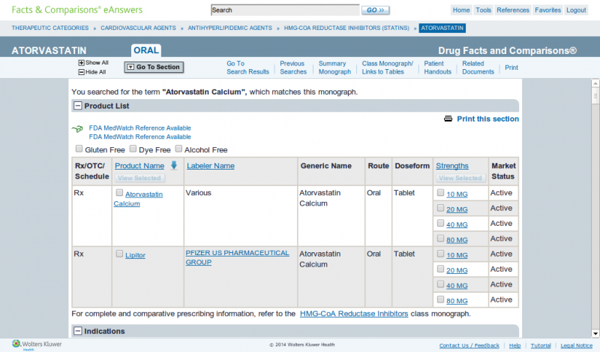Screen dimensions: 600x352
Task: Tick the 80 MG checkbox in the Lipitor row
Action: (x=440, y=299)
